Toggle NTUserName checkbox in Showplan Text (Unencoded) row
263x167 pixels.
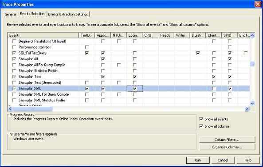point(119,82)
